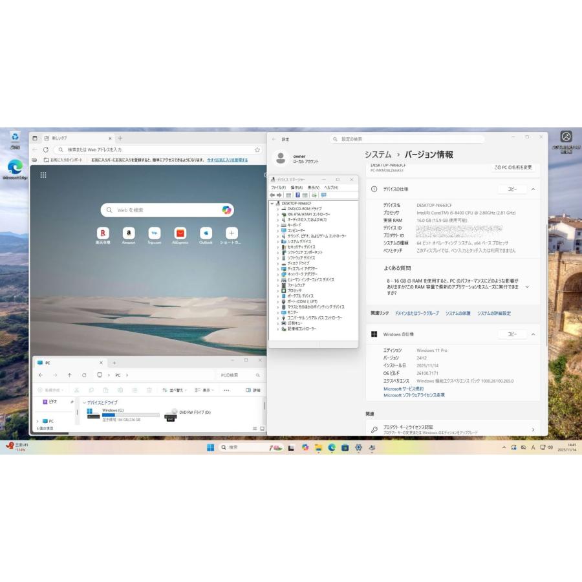Open ヘルプ(H) menu in Device Manager
Screen dimensions: 582x582
(x=331, y=188)
